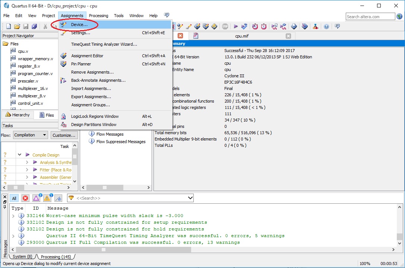Click the first red TimeQuest stopwatch icon
The height and width of the screenshot is (268, 405).
point(255,26)
